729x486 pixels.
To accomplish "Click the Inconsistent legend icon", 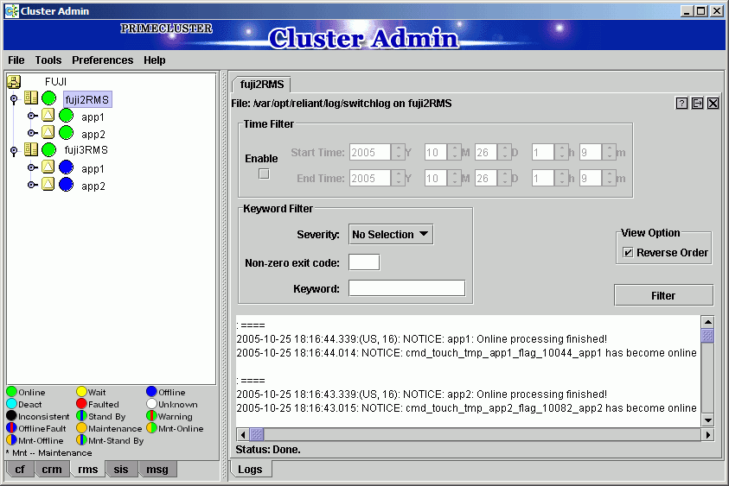I will pos(11,416).
